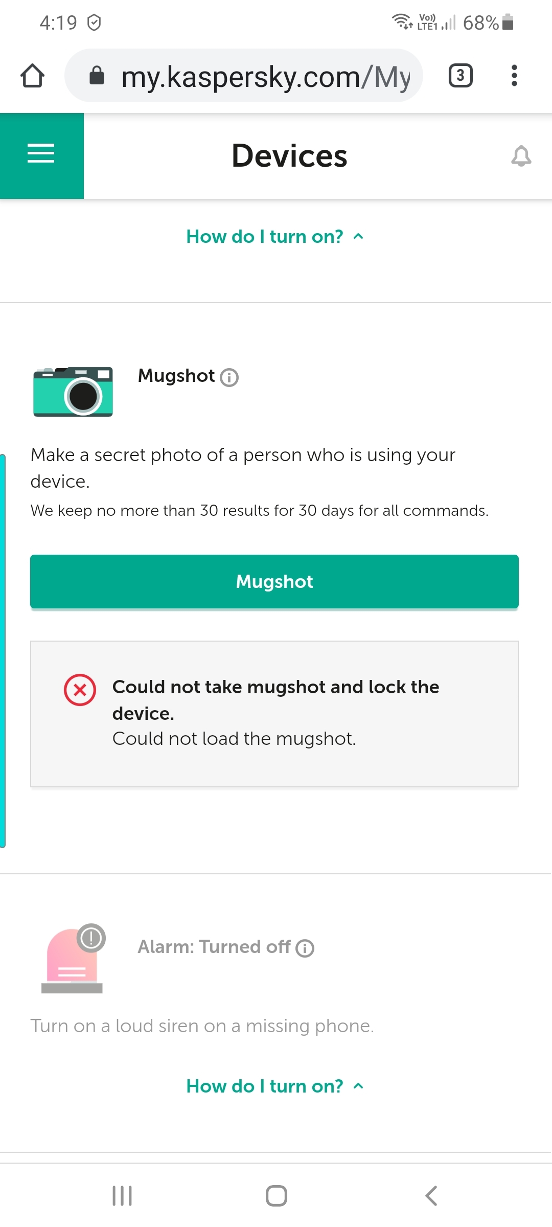The image size is (552, 1227).
Task: Click the green Mugshot button
Action: point(274,582)
